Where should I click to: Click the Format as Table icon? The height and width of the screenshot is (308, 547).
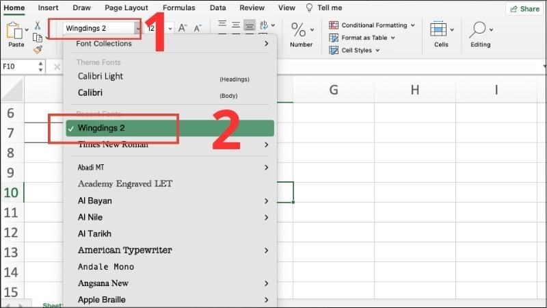click(334, 38)
